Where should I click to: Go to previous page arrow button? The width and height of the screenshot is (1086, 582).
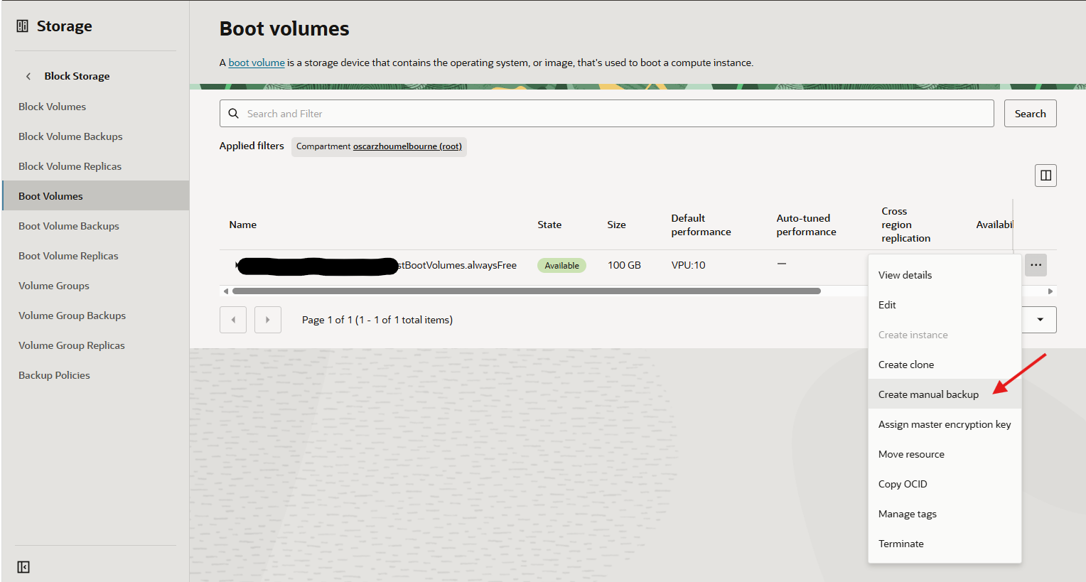tap(233, 320)
